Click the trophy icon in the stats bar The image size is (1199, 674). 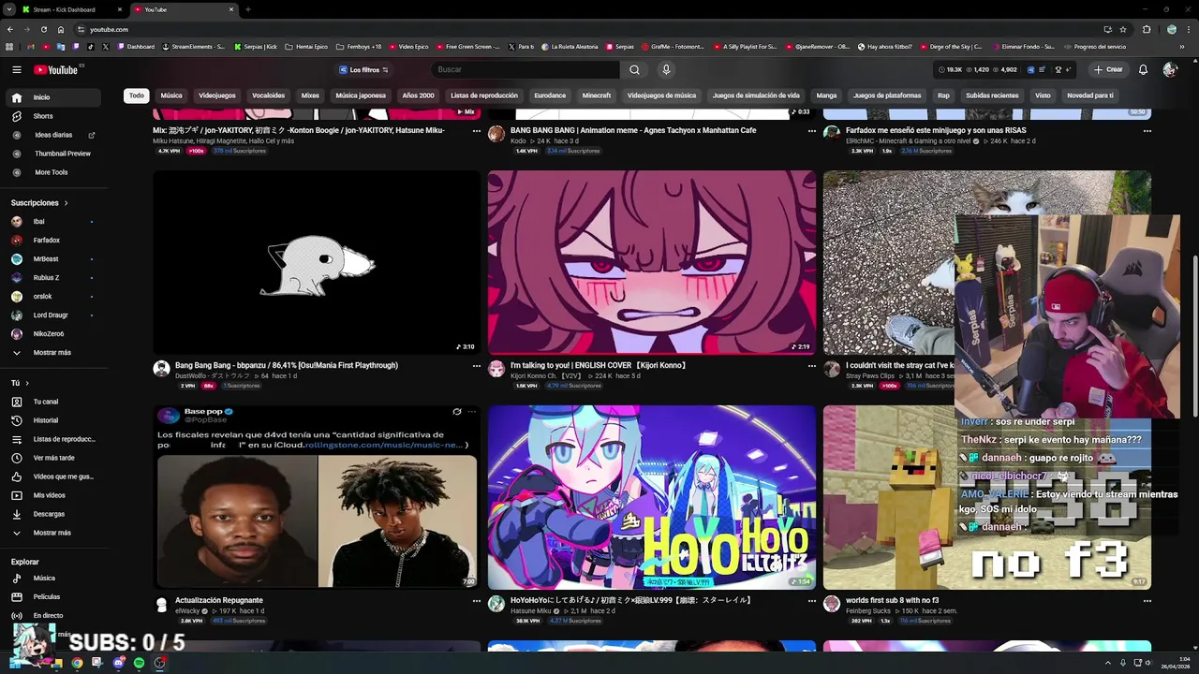point(1058,69)
